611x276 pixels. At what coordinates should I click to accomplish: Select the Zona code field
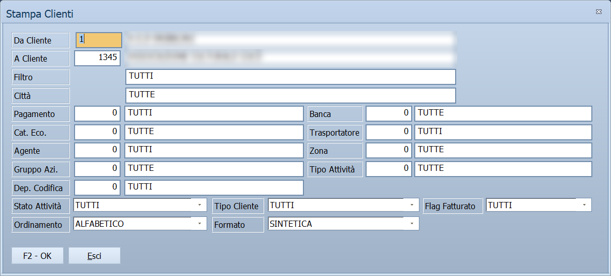point(388,150)
